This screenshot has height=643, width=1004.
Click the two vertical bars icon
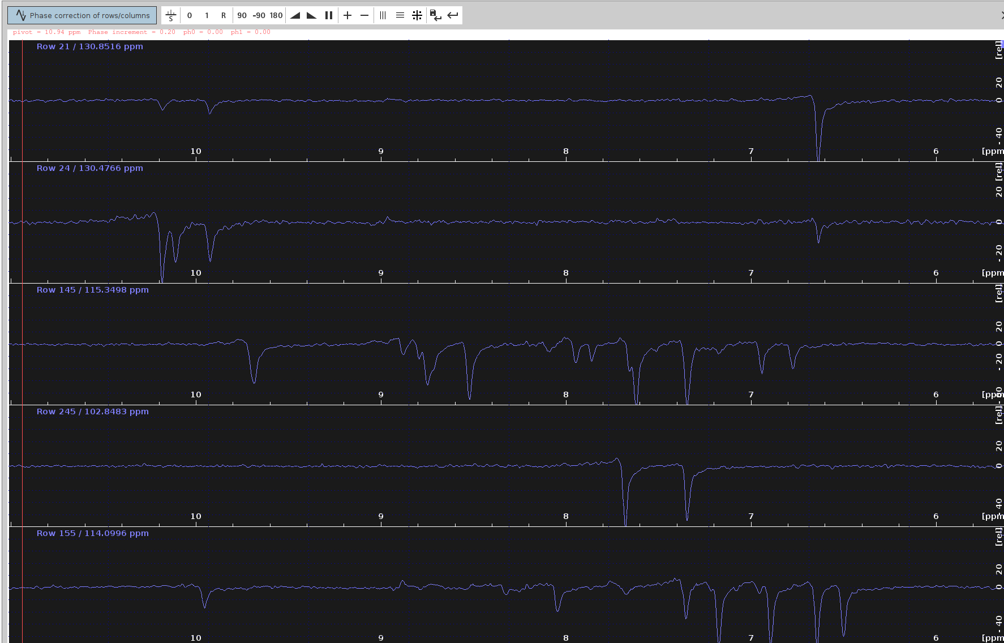pyautogui.click(x=328, y=15)
